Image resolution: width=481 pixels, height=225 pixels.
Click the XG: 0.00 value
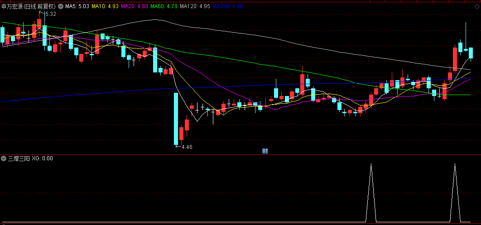click(x=42, y=158)
